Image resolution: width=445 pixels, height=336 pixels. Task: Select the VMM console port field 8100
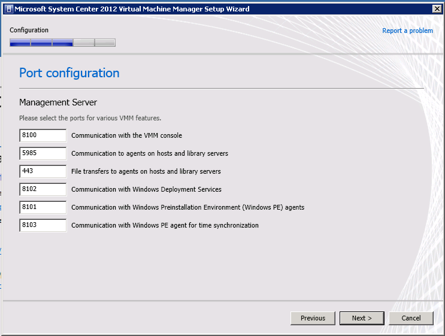point(43,135)
